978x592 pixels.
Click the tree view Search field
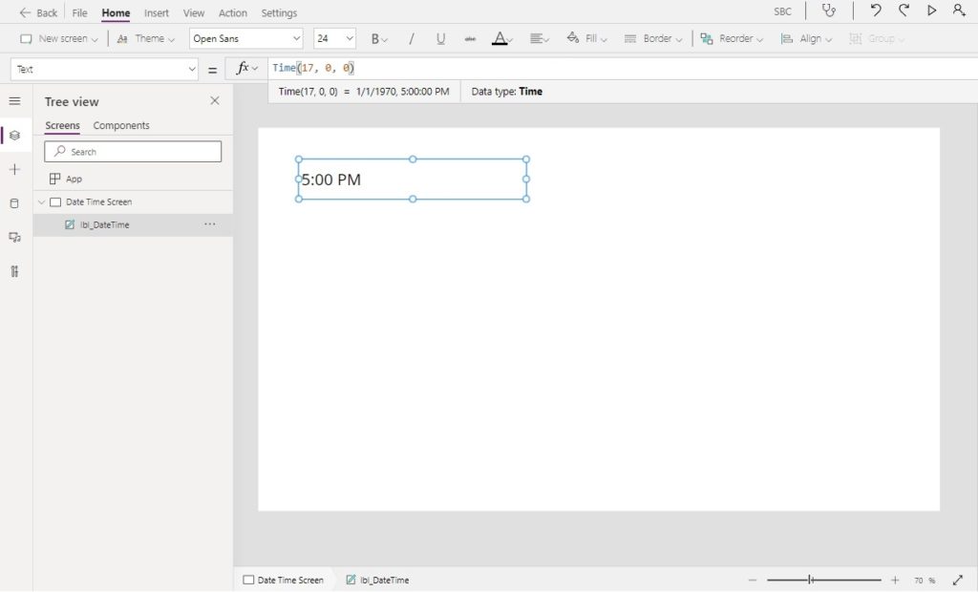click(134, 152)
